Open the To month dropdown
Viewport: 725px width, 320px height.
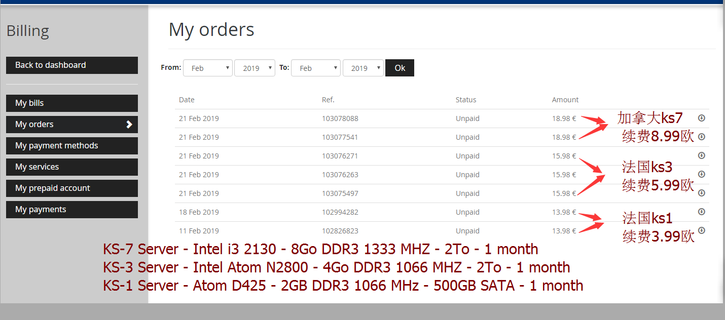coord(315,68)
